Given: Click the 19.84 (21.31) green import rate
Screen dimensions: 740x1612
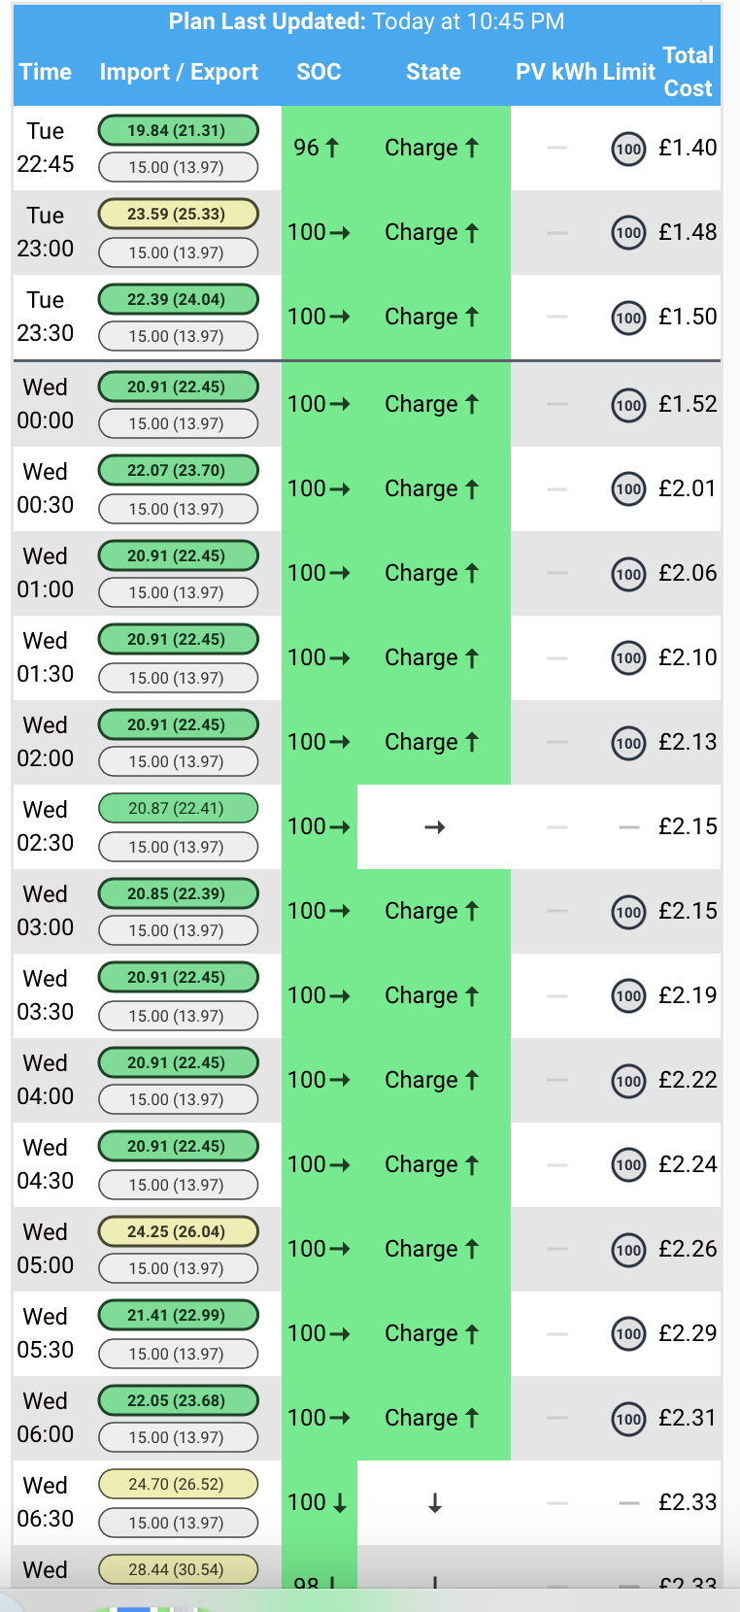Looking at the screenshot, I should [178, 130].
